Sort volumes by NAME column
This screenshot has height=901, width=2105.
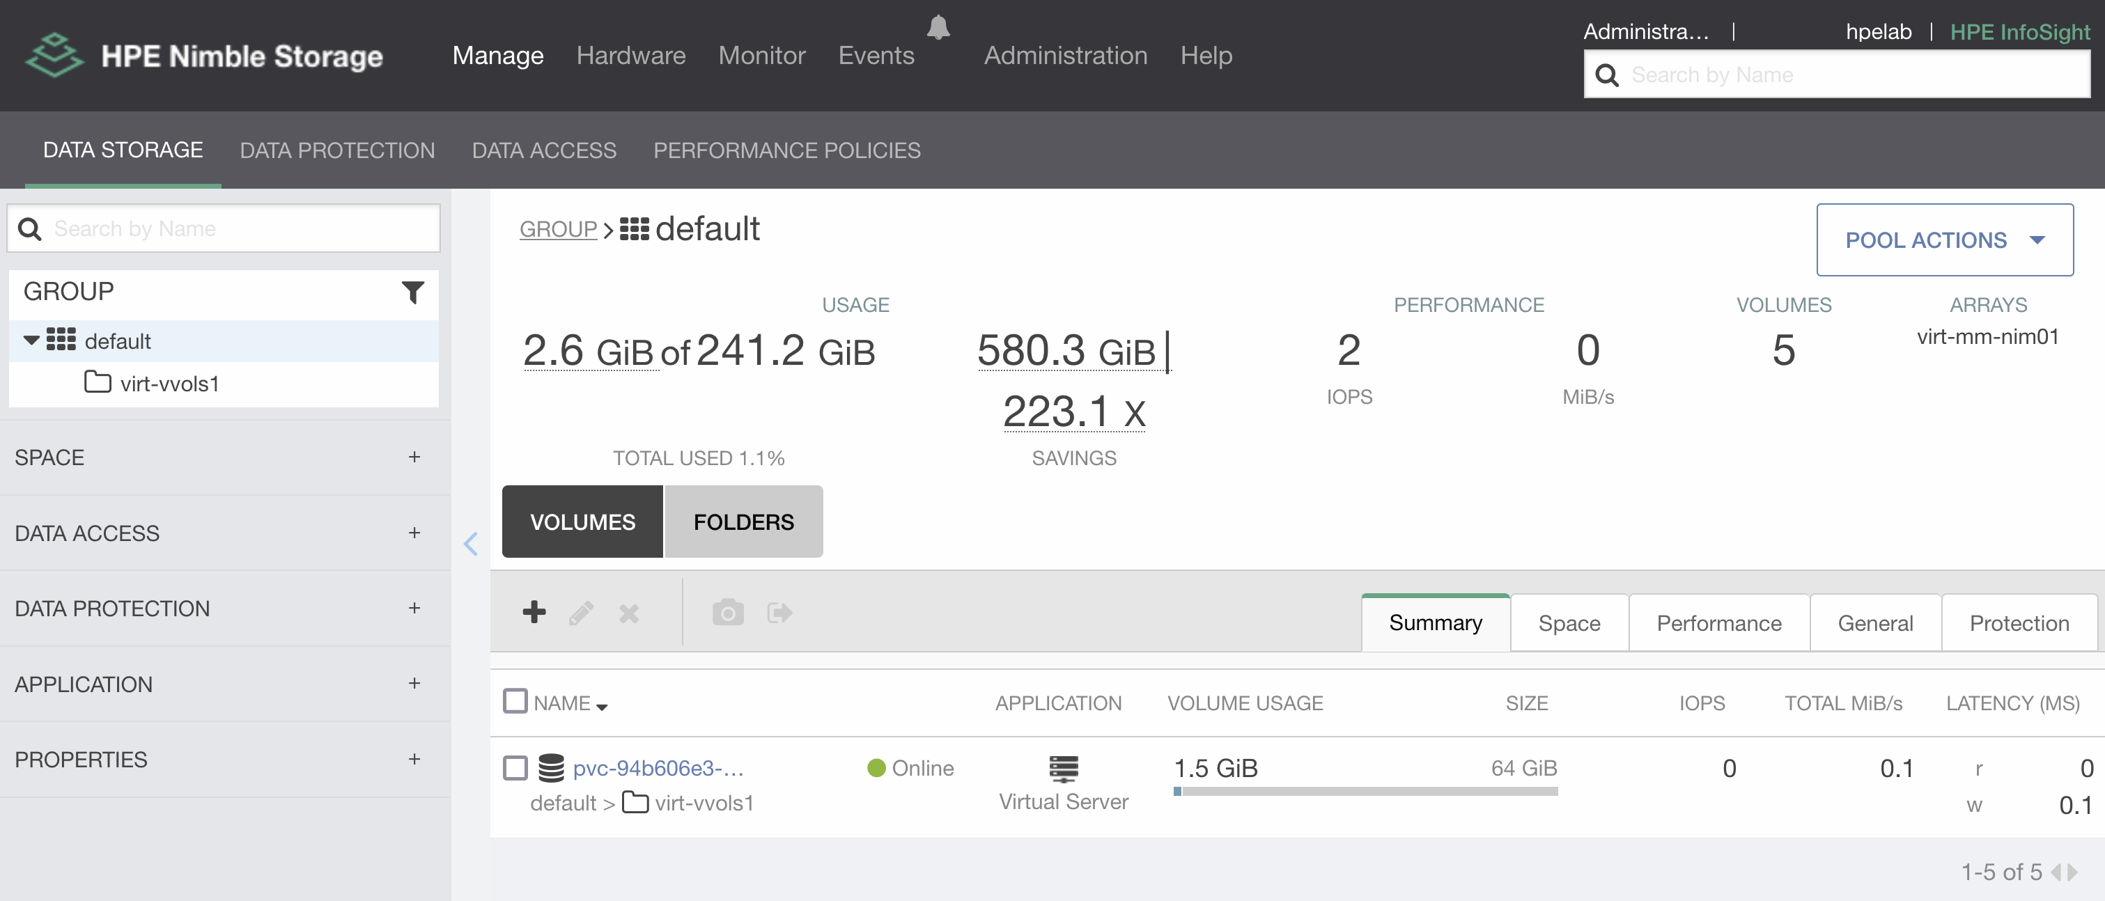(x=570, y=703)
